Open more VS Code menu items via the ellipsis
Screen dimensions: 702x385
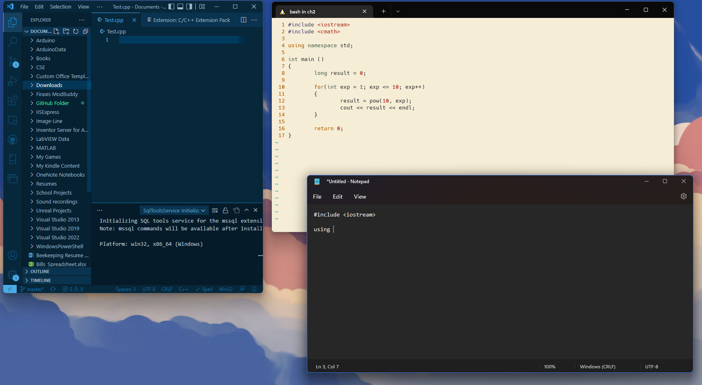point(100,7)
